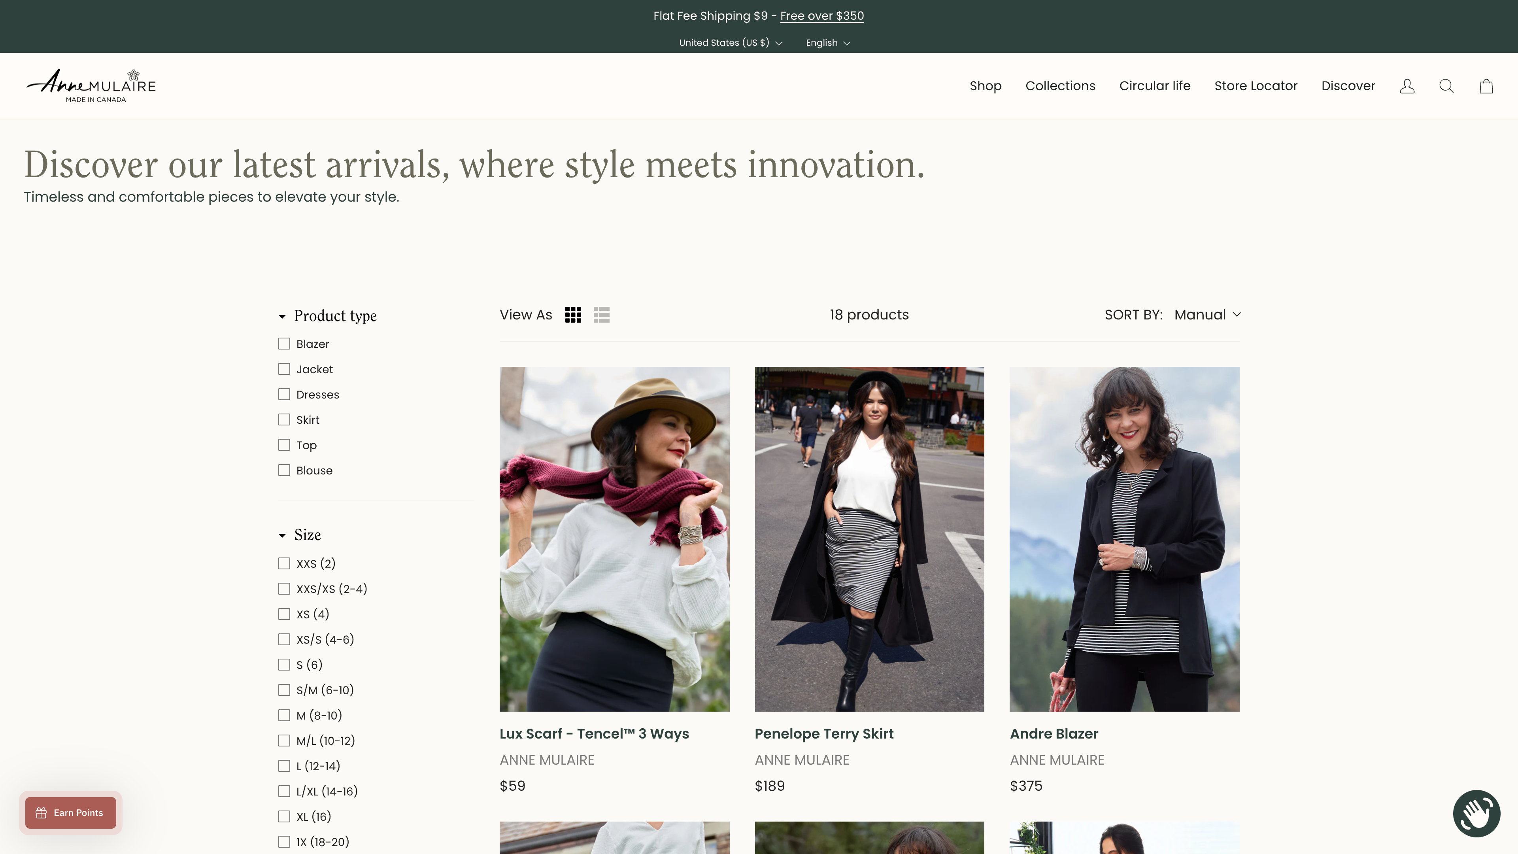Collapse the Size filter section
This screenshot has width=1518, height=854.
coord(282,535)
